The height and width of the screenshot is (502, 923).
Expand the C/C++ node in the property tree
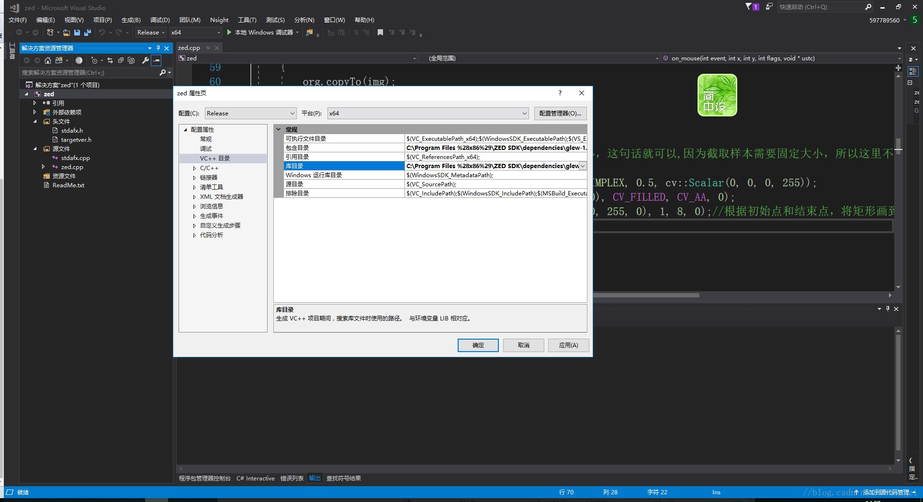194,168
